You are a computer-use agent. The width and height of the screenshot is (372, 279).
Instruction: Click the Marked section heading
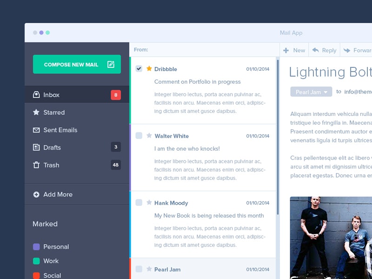click(x=45, y=224)
